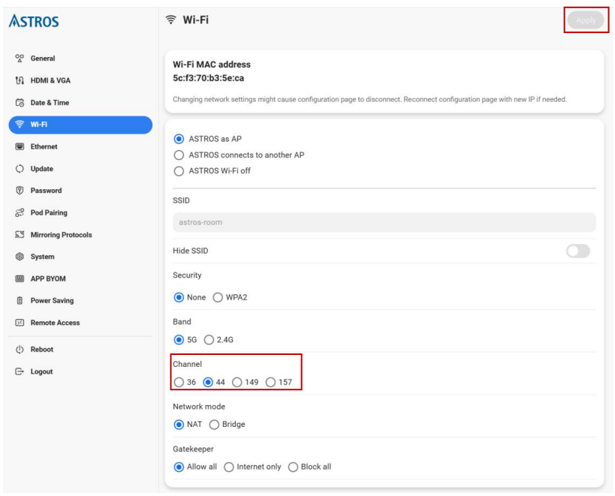Click the Reboot power icon
This screenshot has width=615, height=496.
[x=20, y=350]
